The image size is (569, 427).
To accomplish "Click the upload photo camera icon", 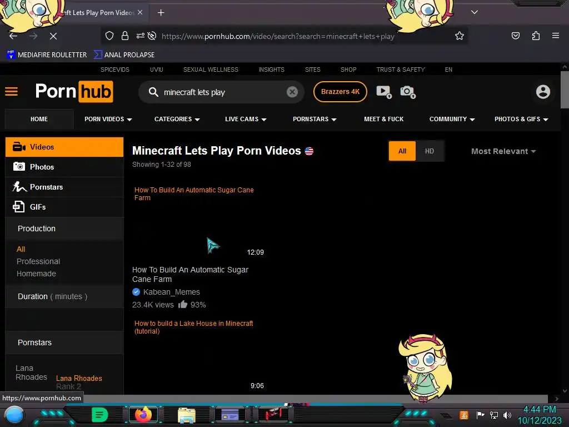I will [408, 92].
